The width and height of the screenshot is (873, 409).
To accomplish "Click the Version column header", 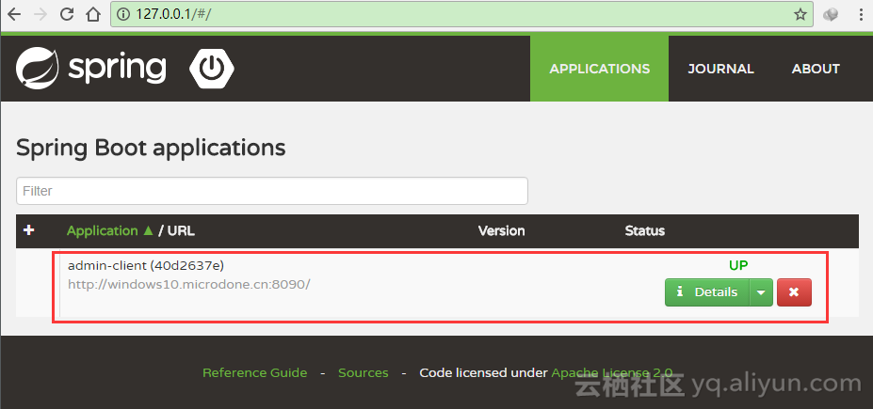I will point(501,230).
